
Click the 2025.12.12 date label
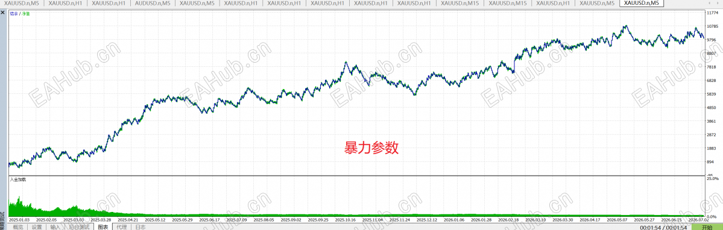426,220
